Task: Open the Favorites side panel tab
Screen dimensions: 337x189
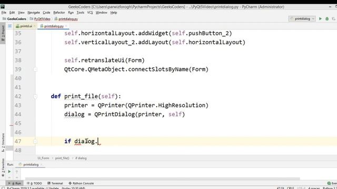Action: [x=3, y=167]
